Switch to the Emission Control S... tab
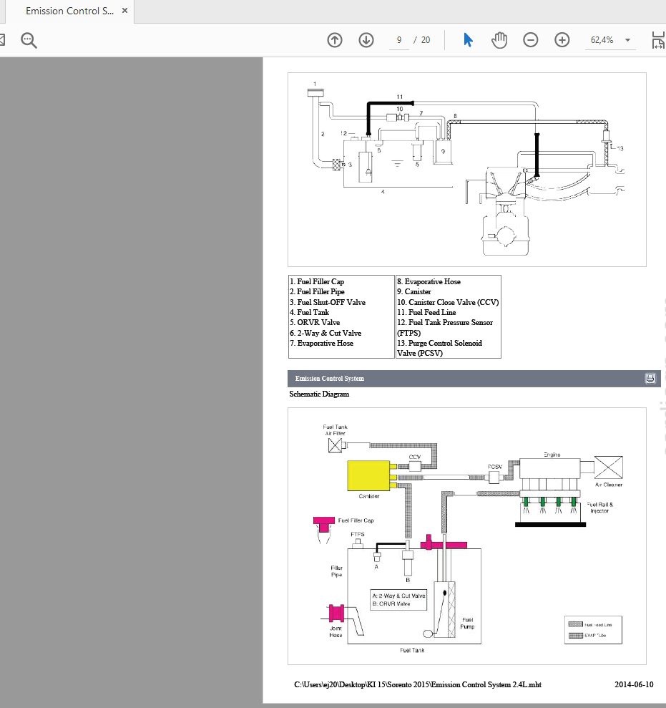Viewport: 666px width, 708px height. click(69, 11)
